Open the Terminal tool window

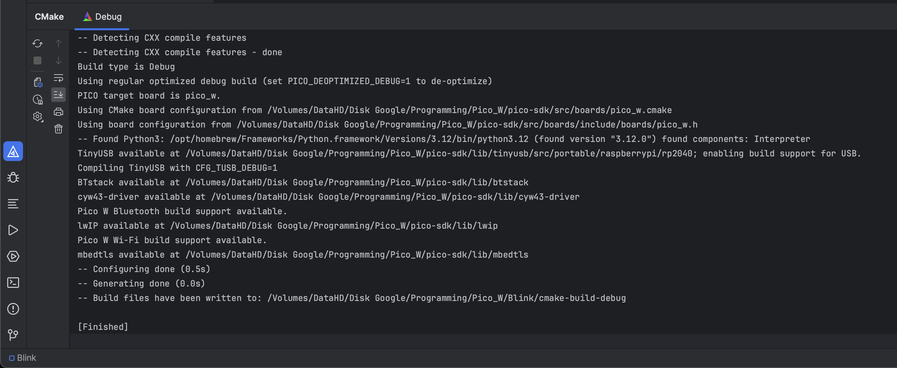[x=13, y=282]
